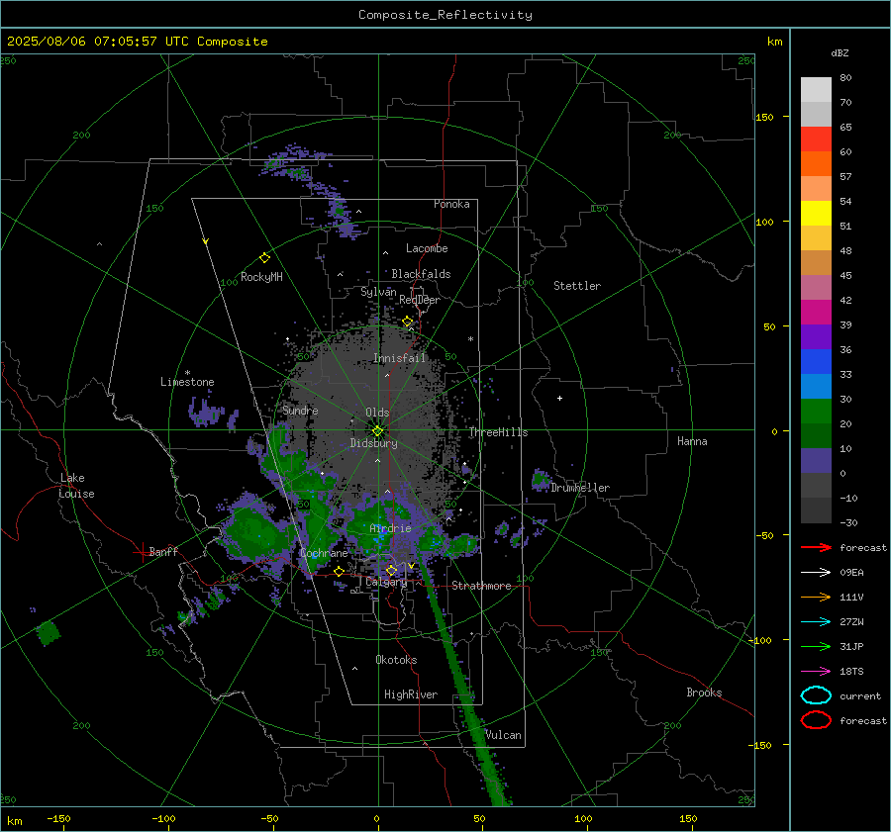Click the Innisfail city label
891x832 pixels.
click(399, 358)
